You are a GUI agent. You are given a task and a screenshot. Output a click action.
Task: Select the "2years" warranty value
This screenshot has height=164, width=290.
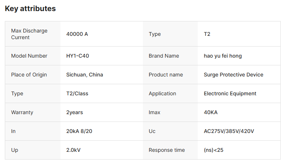tap(74, 112)
